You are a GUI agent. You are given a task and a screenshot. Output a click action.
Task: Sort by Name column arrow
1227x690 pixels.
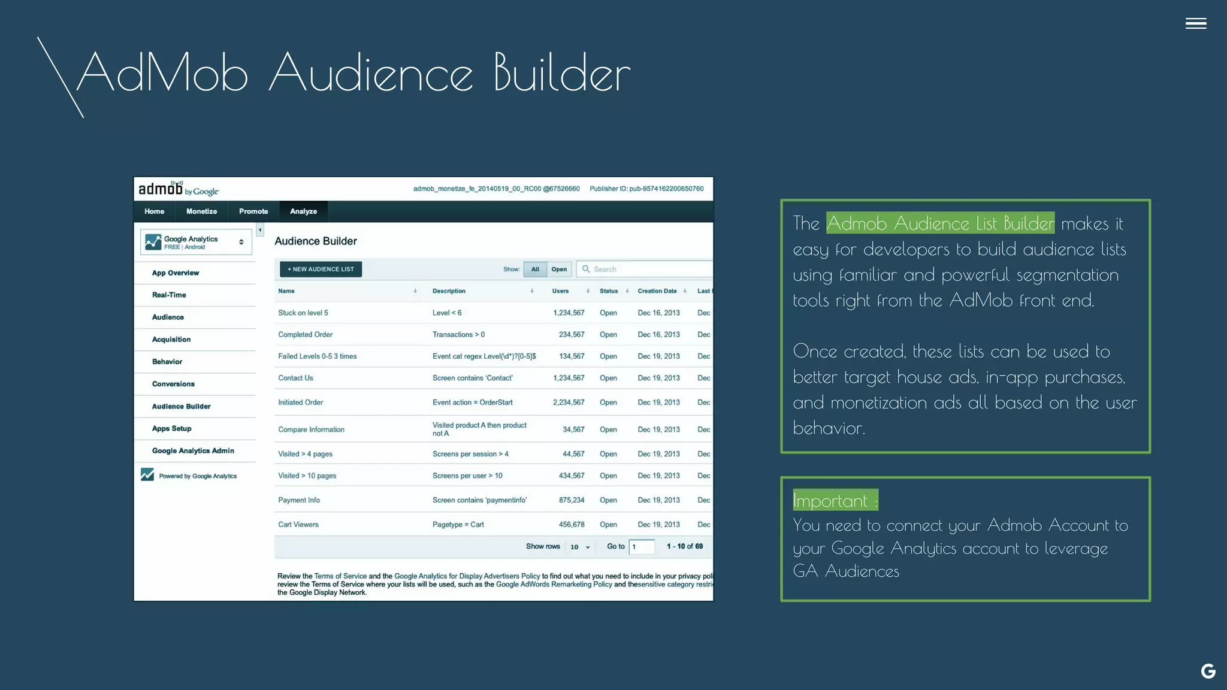tap(415, 291)
